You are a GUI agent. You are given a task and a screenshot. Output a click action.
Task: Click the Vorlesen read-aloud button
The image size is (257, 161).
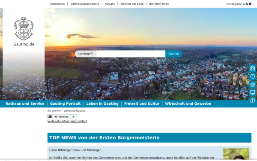point(61,117)
